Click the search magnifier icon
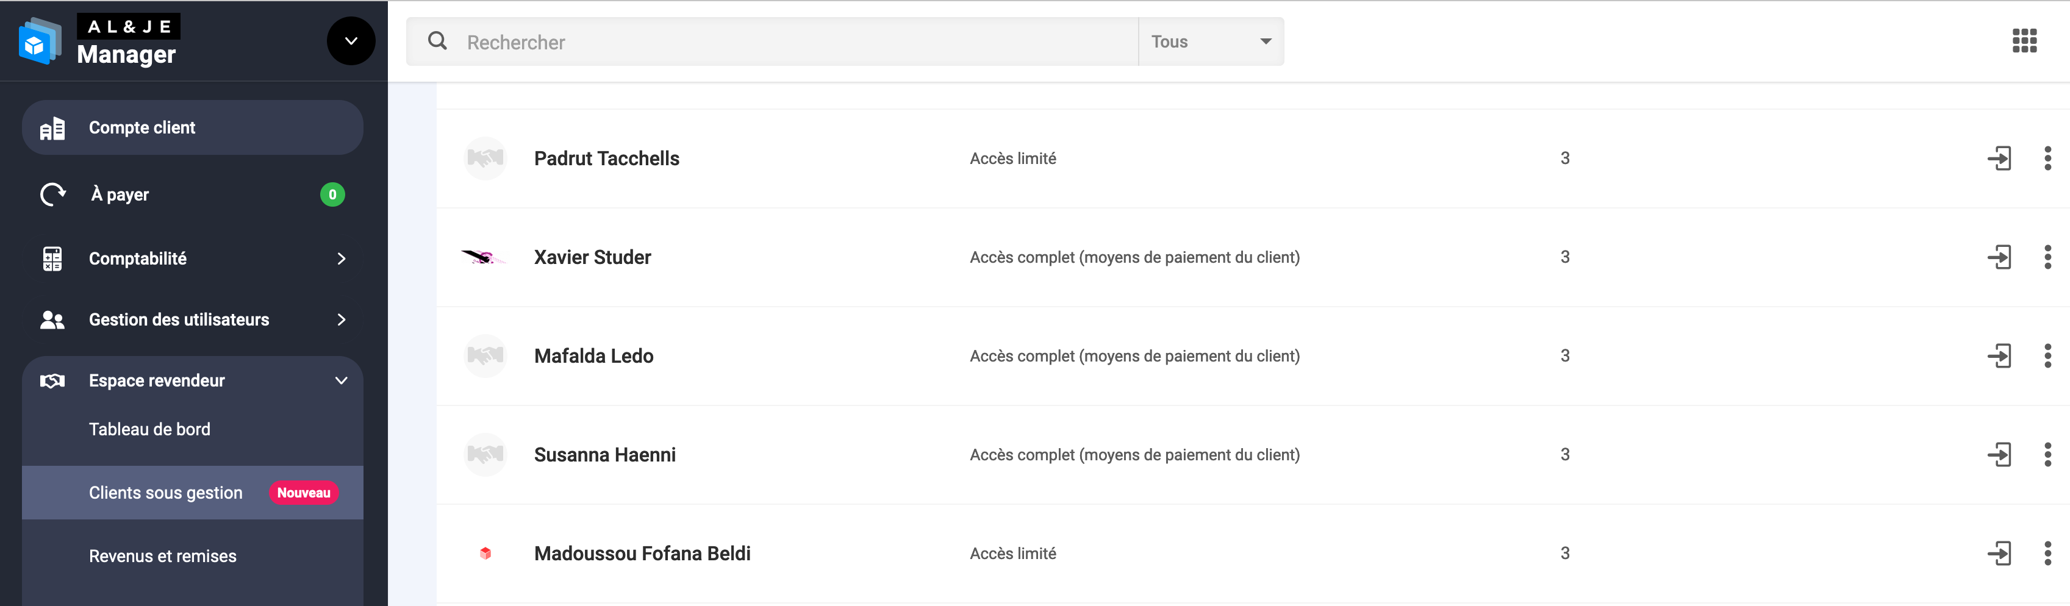Viewport: 2070px width, 606px height. [437, 41]
